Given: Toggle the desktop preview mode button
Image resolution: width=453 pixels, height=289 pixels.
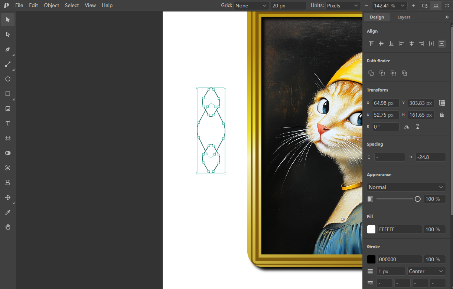Looking at the screenshot, I should [x=436, y=6].
